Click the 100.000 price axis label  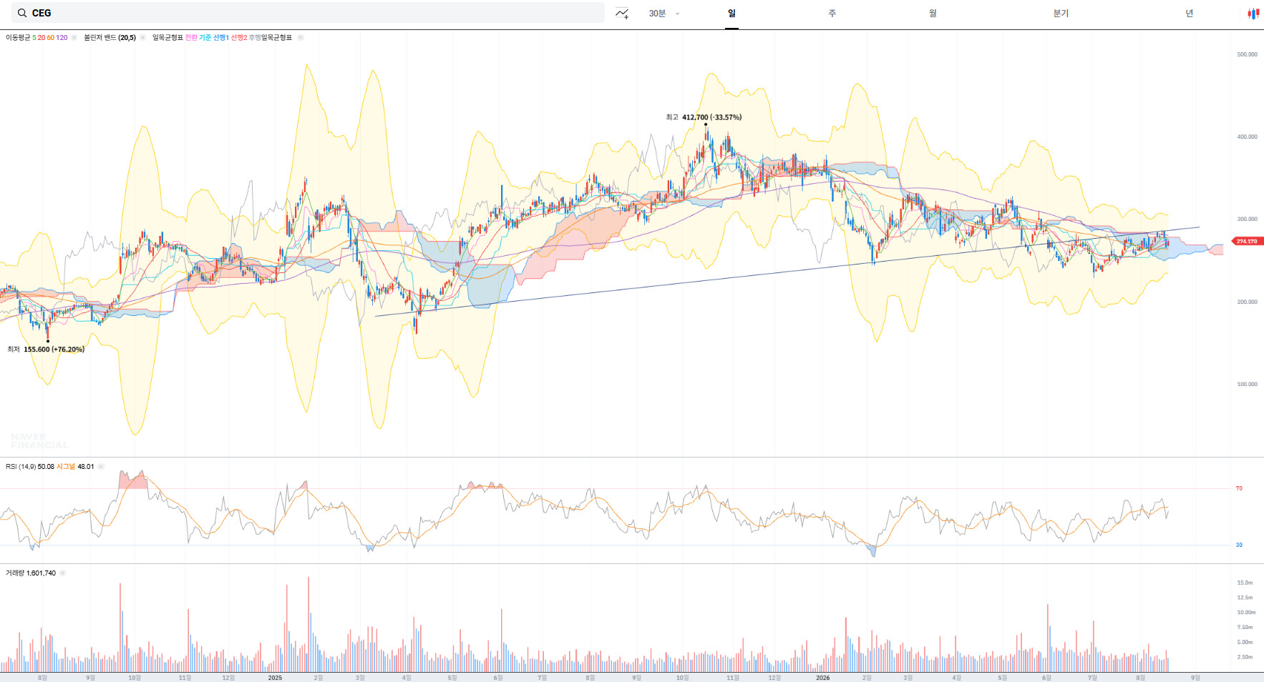(x=1247, y=385)
